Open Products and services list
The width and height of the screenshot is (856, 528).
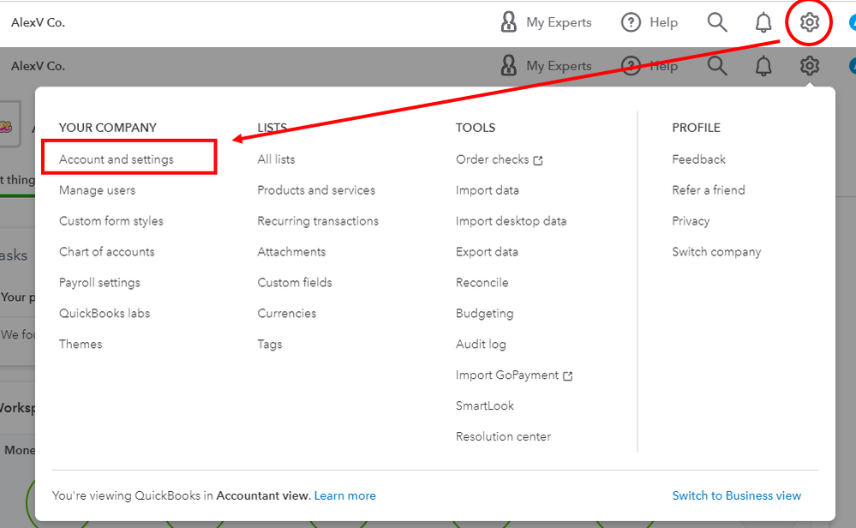[x=317, y=190]
